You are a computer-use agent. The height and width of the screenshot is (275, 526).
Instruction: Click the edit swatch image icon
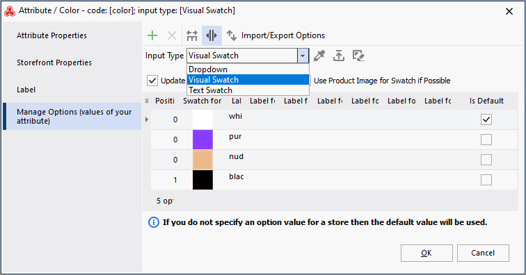(358, 56)
